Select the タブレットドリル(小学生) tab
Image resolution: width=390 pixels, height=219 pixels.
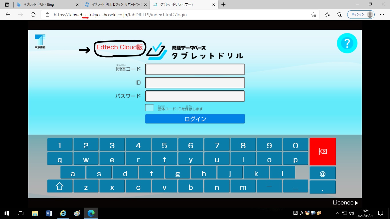click(x=184, y=5)
